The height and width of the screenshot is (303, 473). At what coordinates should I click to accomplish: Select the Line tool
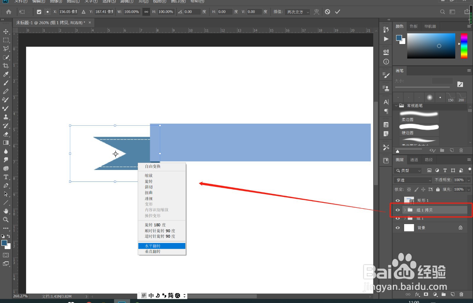point(6,202)
